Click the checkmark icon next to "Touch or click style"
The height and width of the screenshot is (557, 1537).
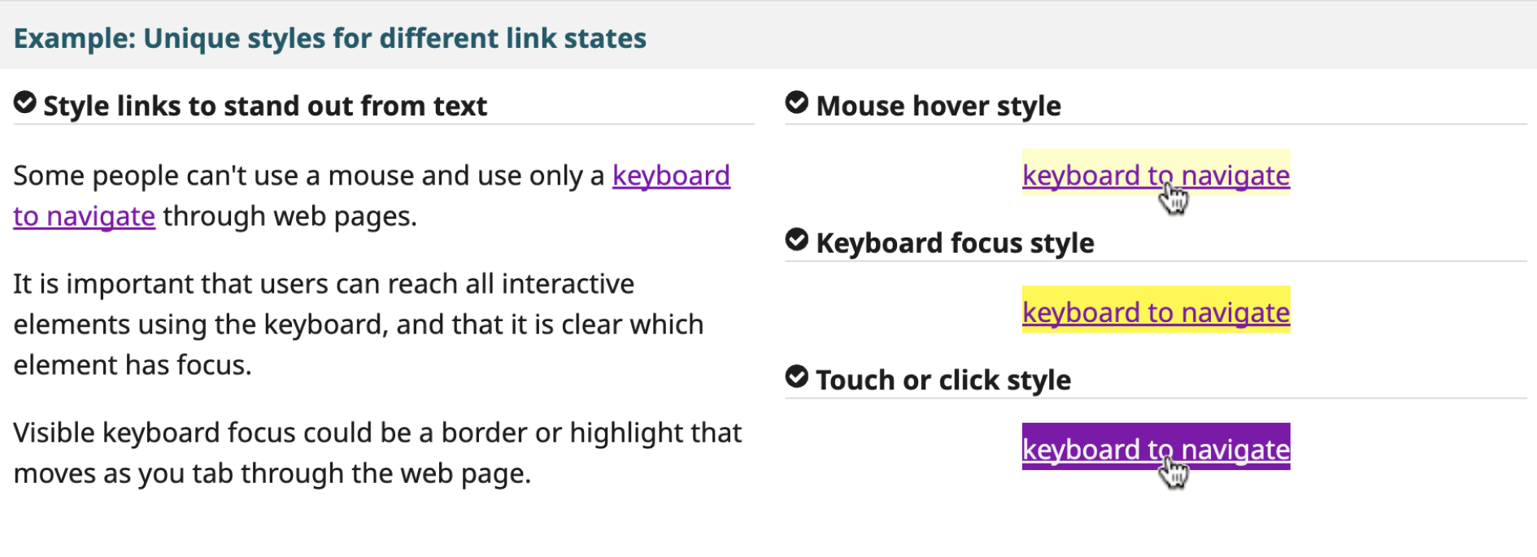797,377
